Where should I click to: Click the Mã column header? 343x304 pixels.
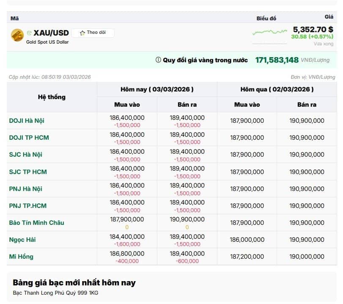15,18
